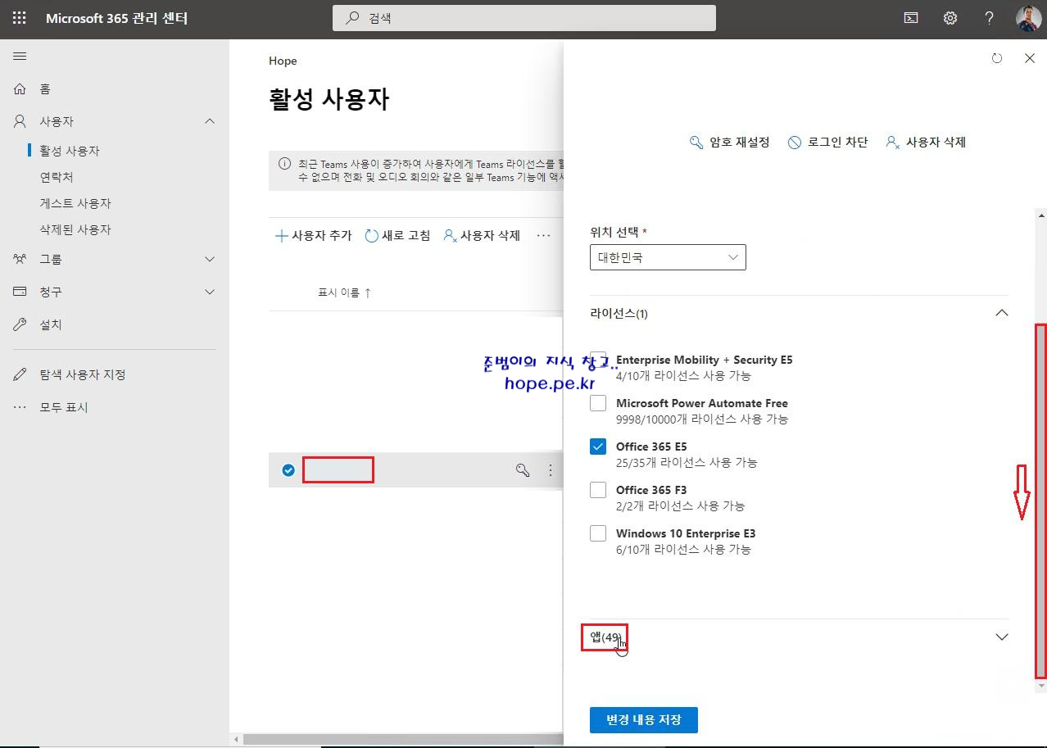Image resolution: width=1047 pixels, height=748 pixels.
Task: Click the Setup (설치) wrench icon
Action: click(20, 324)
